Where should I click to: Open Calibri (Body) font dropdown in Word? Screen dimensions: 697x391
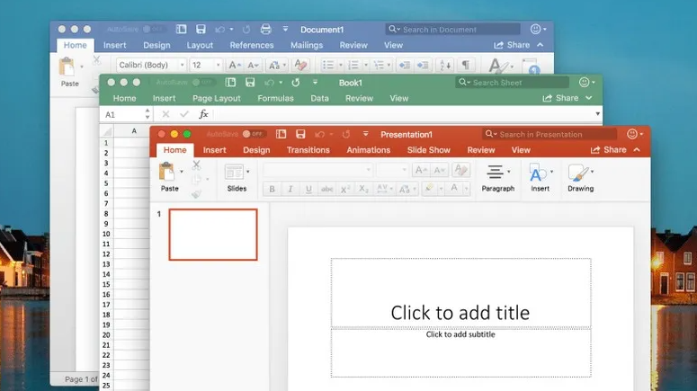pos(182,66)
